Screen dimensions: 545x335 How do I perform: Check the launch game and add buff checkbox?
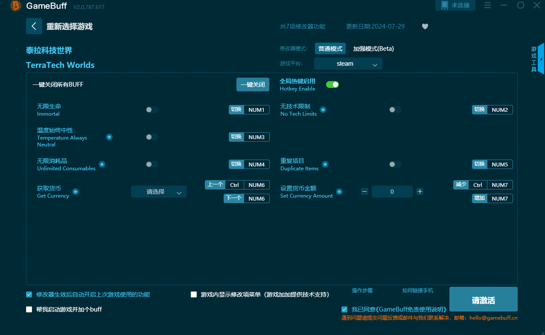(x=29, y=309)
